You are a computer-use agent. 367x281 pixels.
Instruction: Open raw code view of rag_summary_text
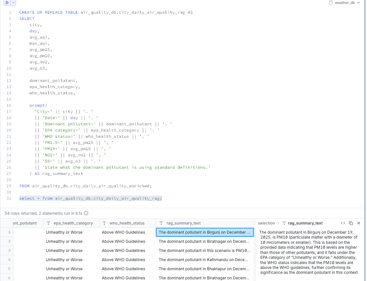point(343,223)
